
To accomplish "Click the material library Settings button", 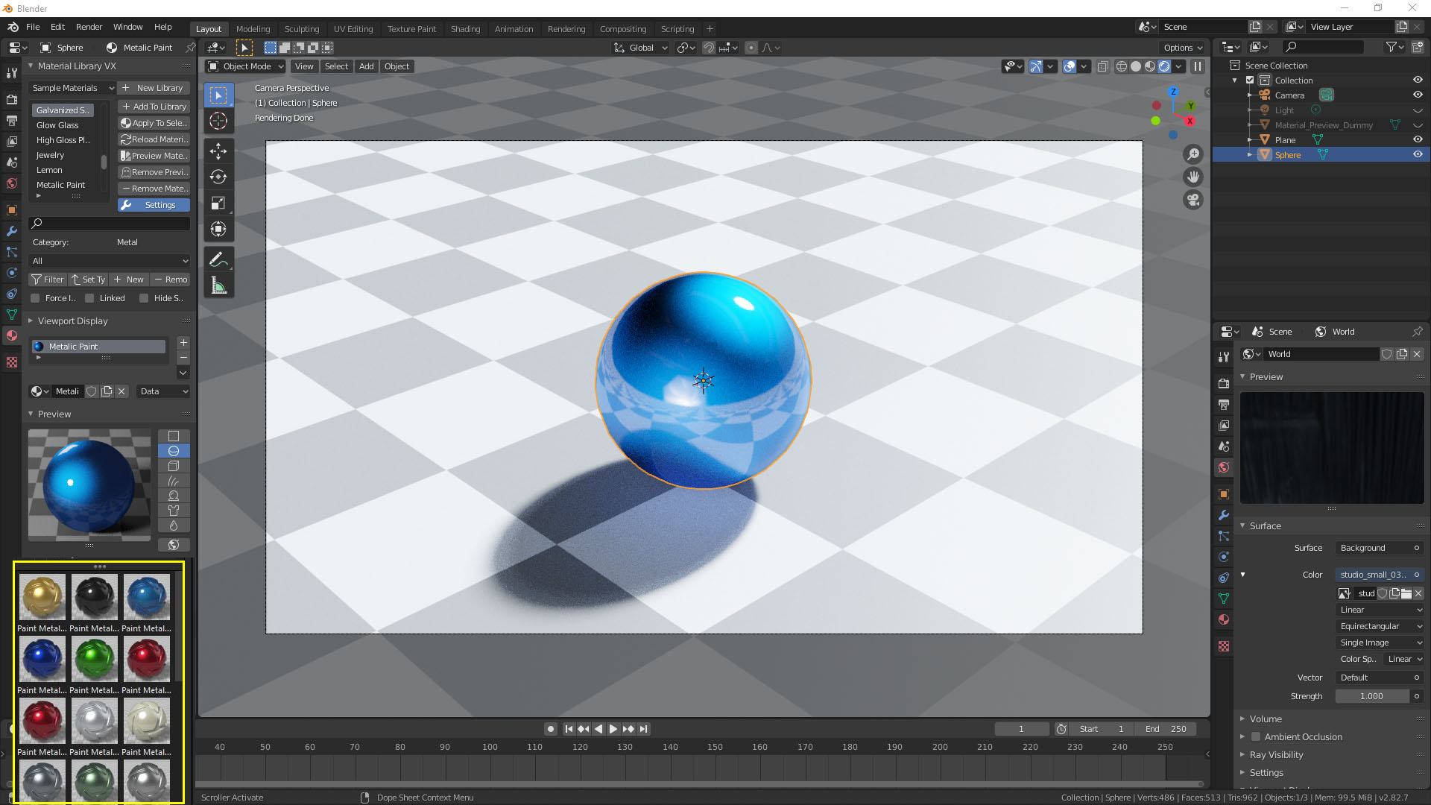I will coord(154,205).
